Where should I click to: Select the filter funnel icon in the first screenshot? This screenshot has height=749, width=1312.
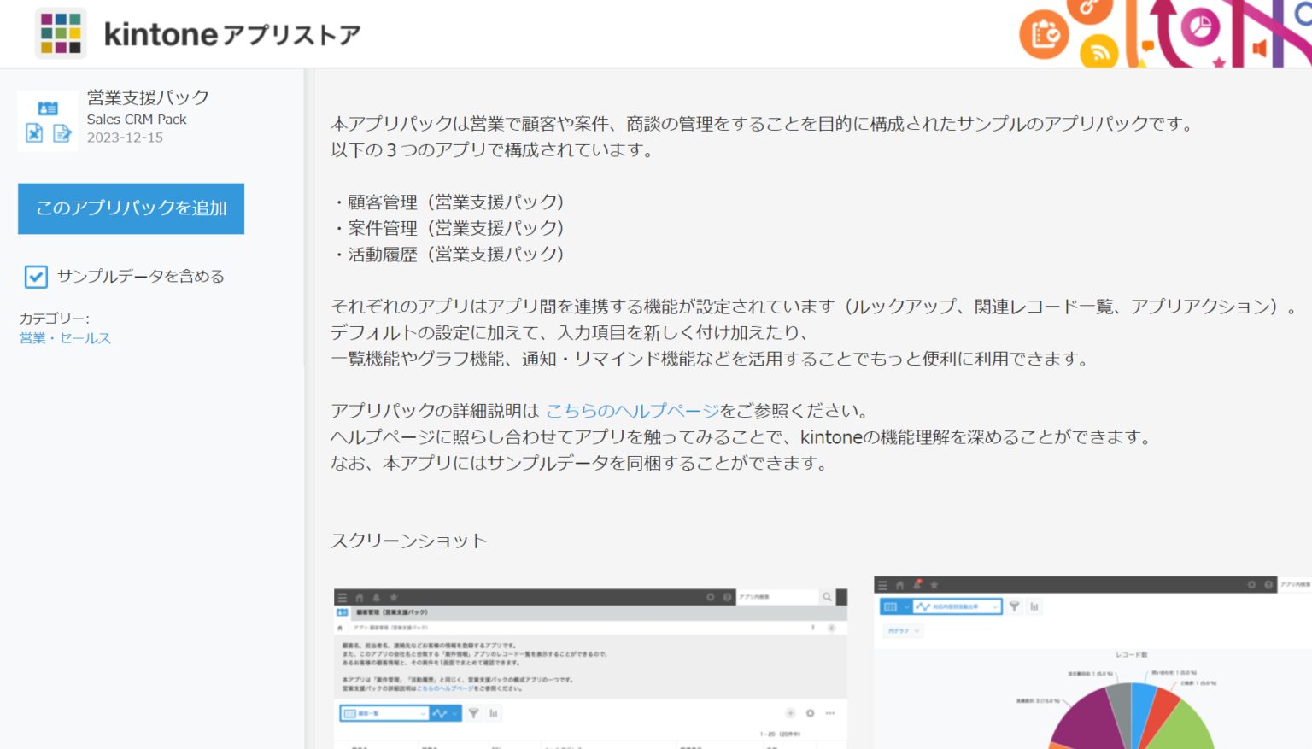[x=473, y=713]
